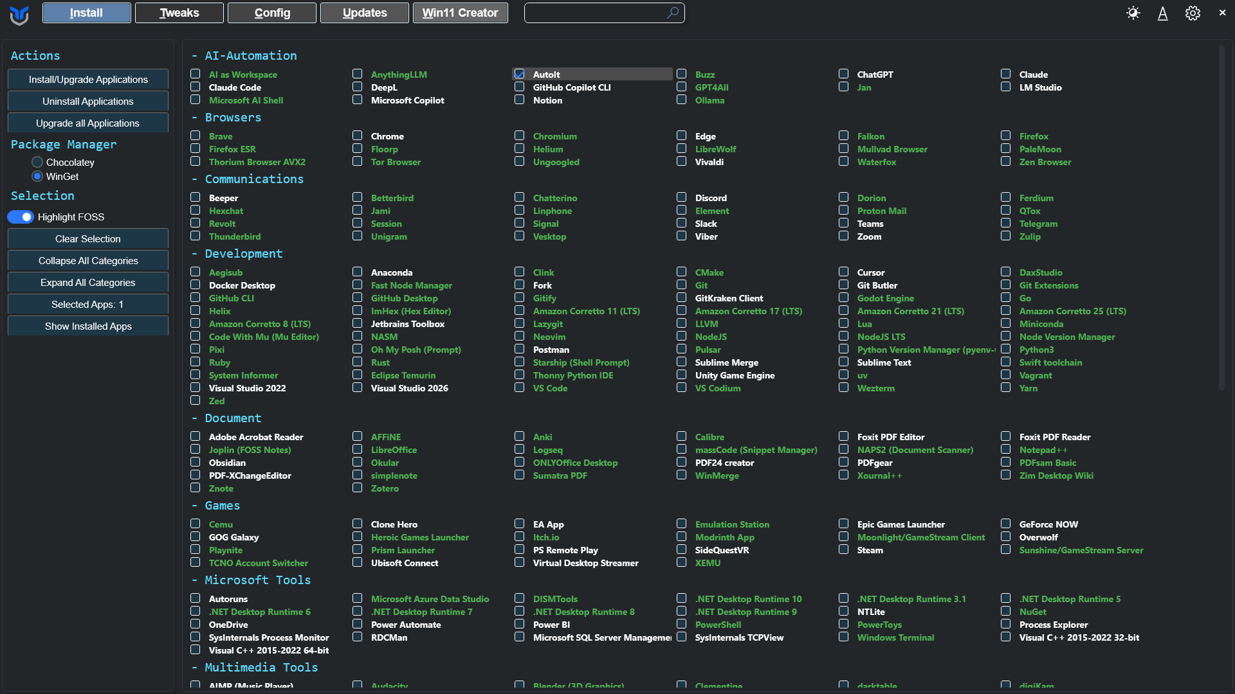
Task: Click the 'GitHub Desktop' app name
Action: (x=404, y=298)
